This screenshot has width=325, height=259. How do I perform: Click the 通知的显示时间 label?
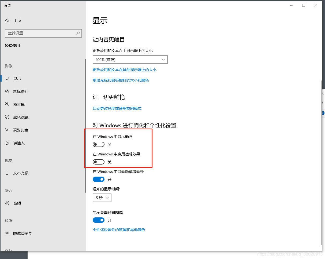tap(106, 189)
